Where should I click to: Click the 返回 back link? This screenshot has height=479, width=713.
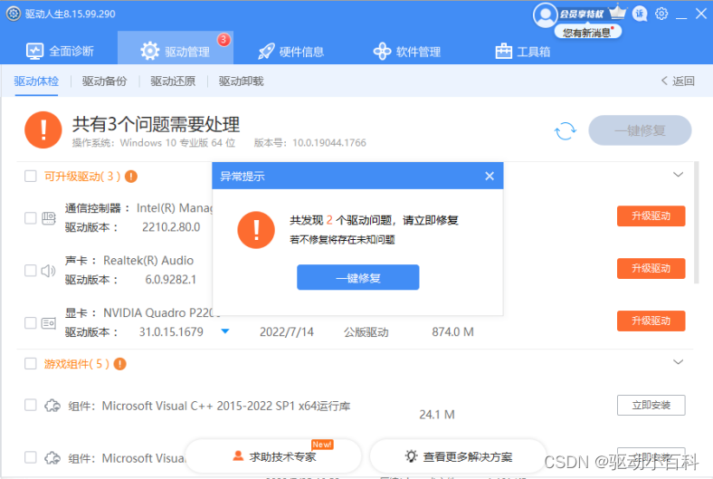coord(678,81)
